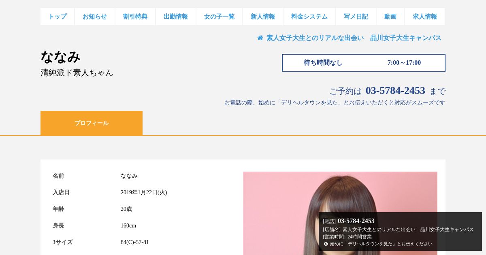Click the height value 160cm
This screenshot has height=255, width=486.
(x=128, y=226)
